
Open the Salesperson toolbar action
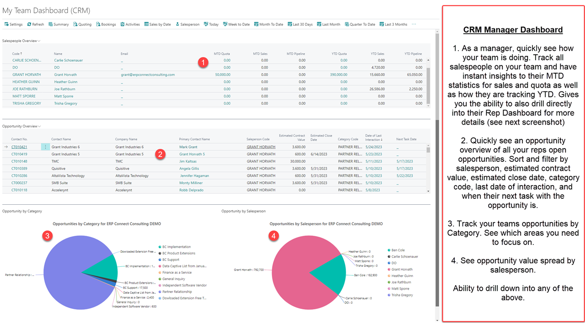187,24
